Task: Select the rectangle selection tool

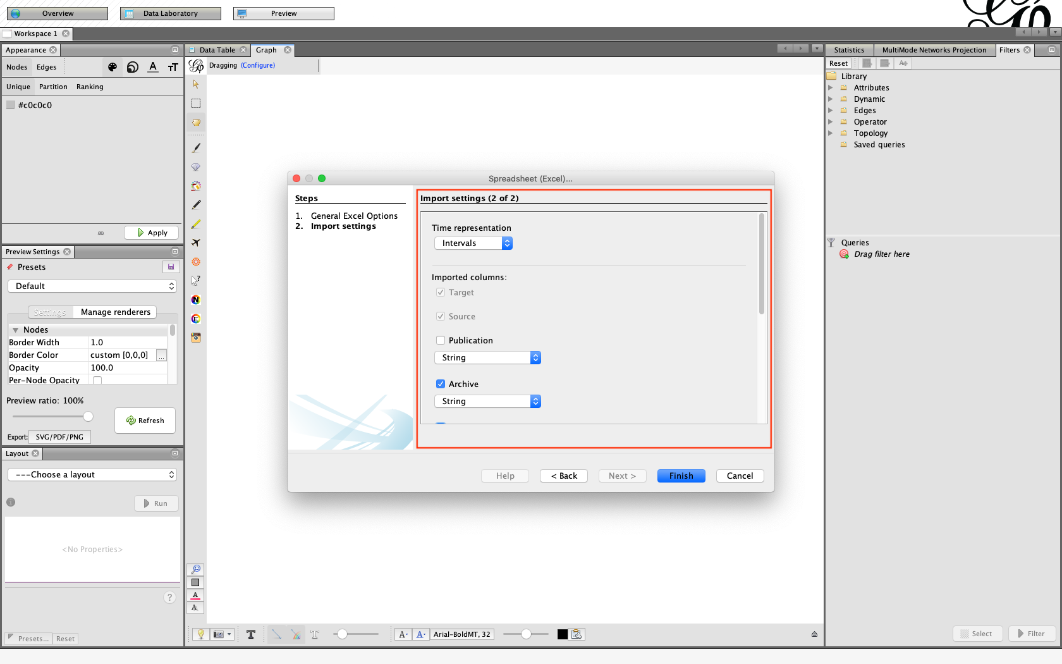Action: coord(196,103)
